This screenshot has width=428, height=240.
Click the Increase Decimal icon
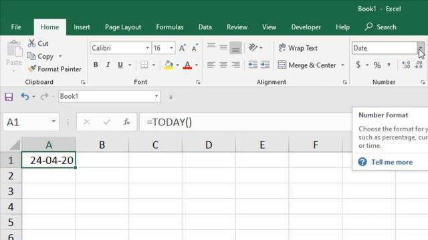pyautogui.click(x=406, y=65)
